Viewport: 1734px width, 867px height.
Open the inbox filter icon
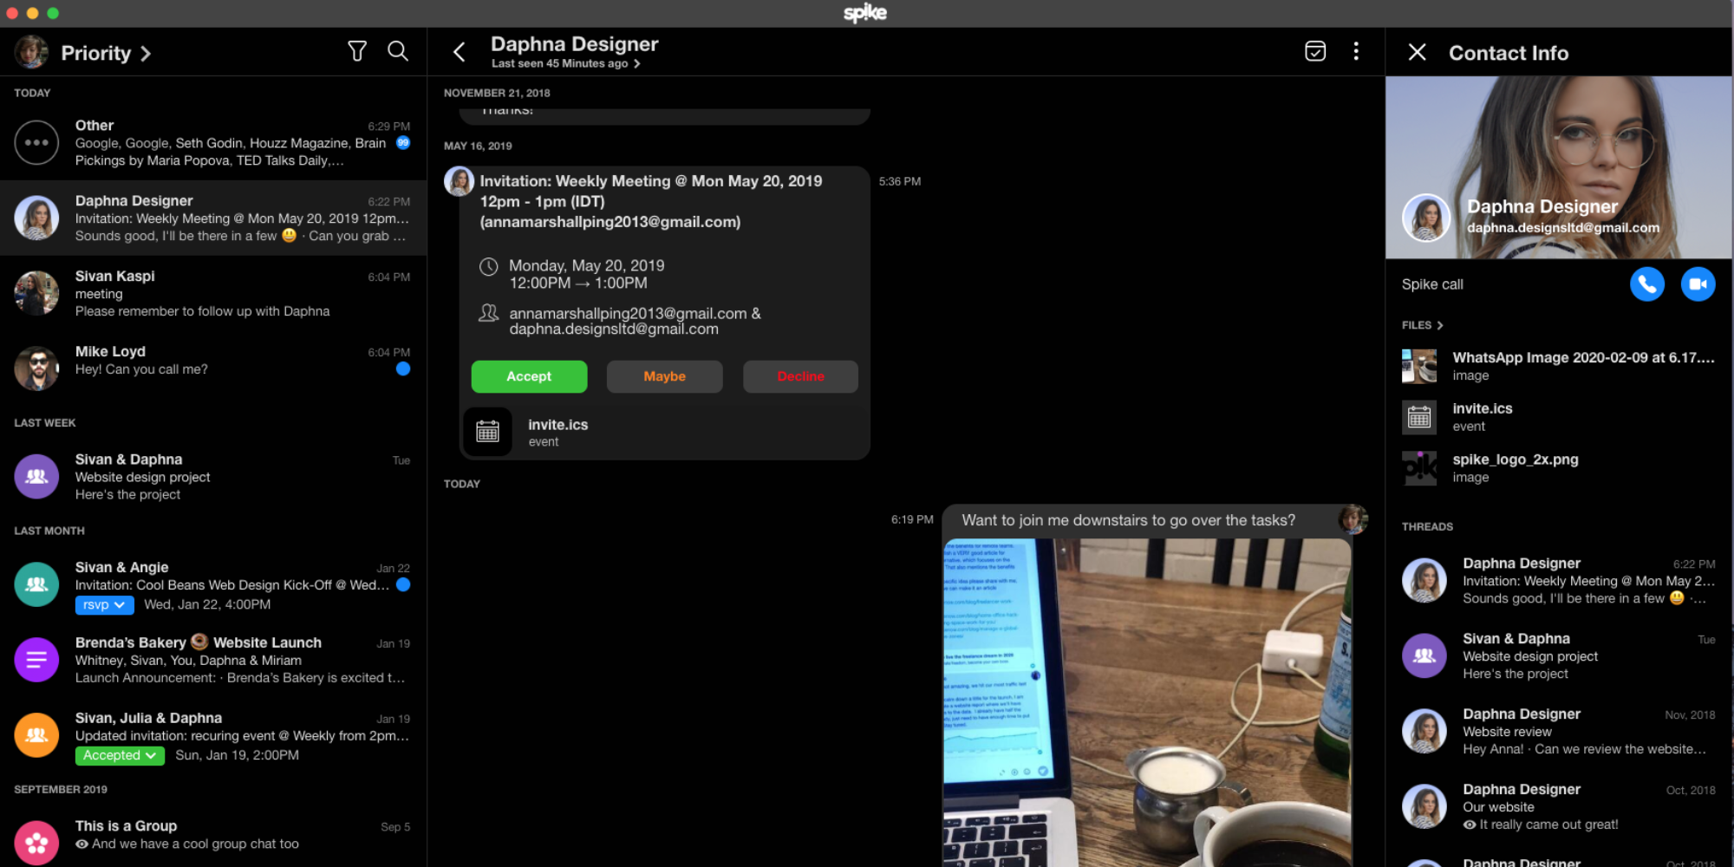(356, 52)
